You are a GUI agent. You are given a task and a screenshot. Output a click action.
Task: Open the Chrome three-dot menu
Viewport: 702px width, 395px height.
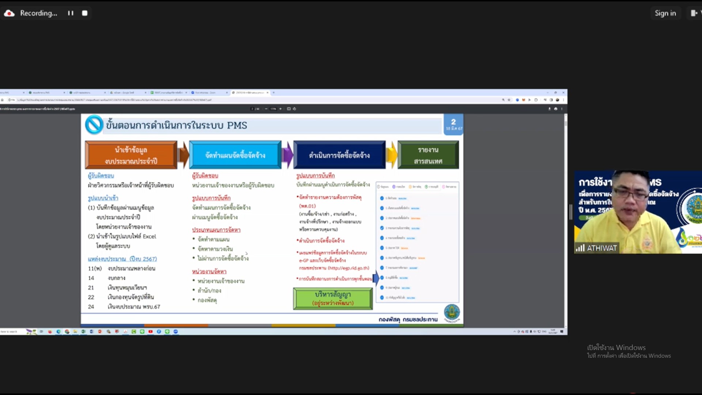pos(563,99)
